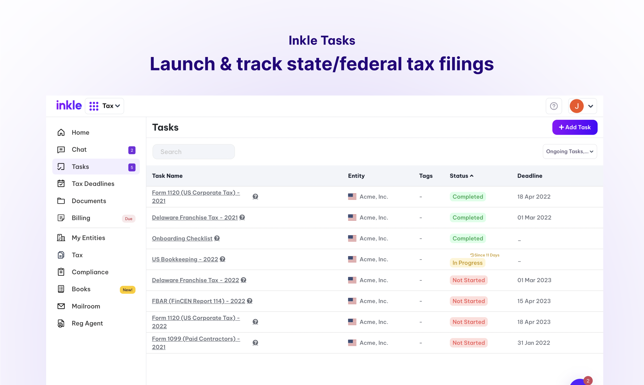
Task: Click info icon for Delaware Franchise Tax 2021
Action: pyautogui.click(x=242, y=217)
